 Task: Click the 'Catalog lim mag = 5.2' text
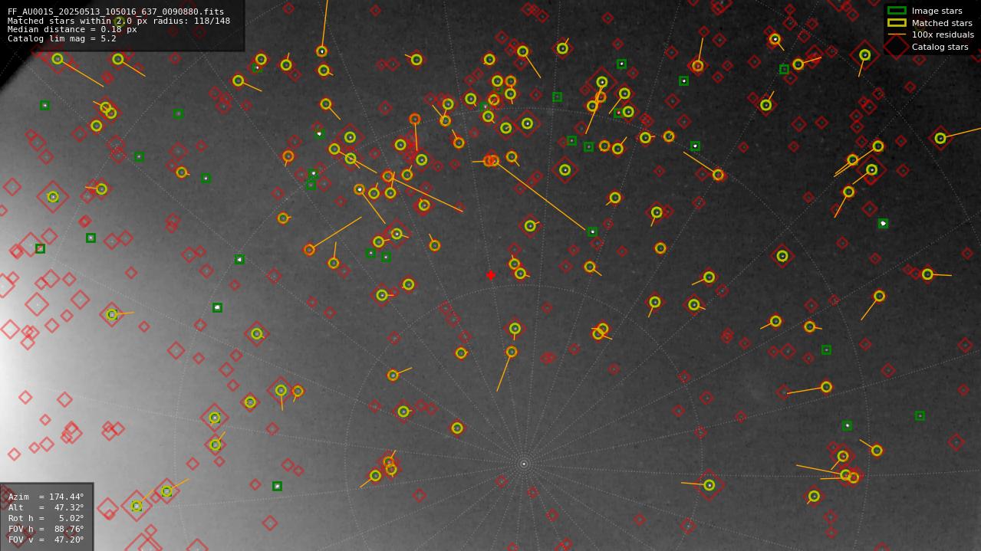coord(62,38)
